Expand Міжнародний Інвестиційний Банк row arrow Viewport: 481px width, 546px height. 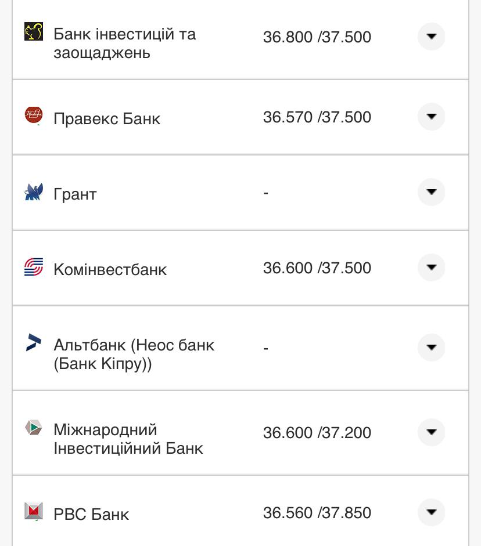[431, 432]
